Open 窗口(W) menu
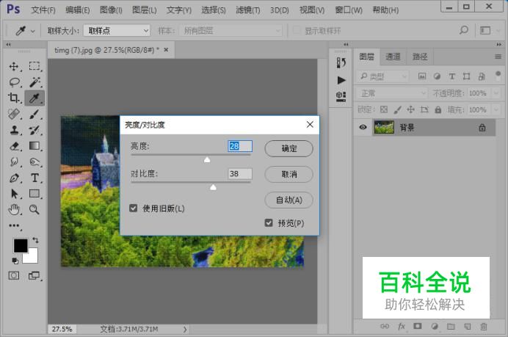508x337 pixels. click(349, 10)
